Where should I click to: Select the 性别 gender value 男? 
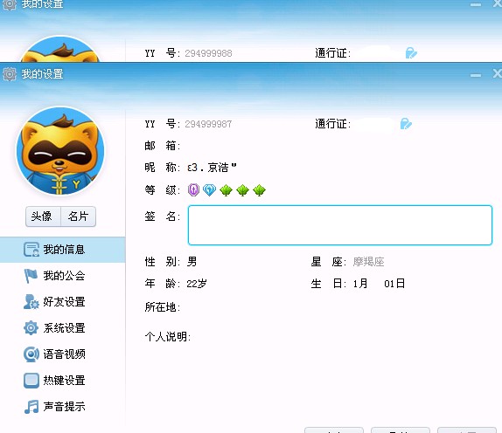192,262
